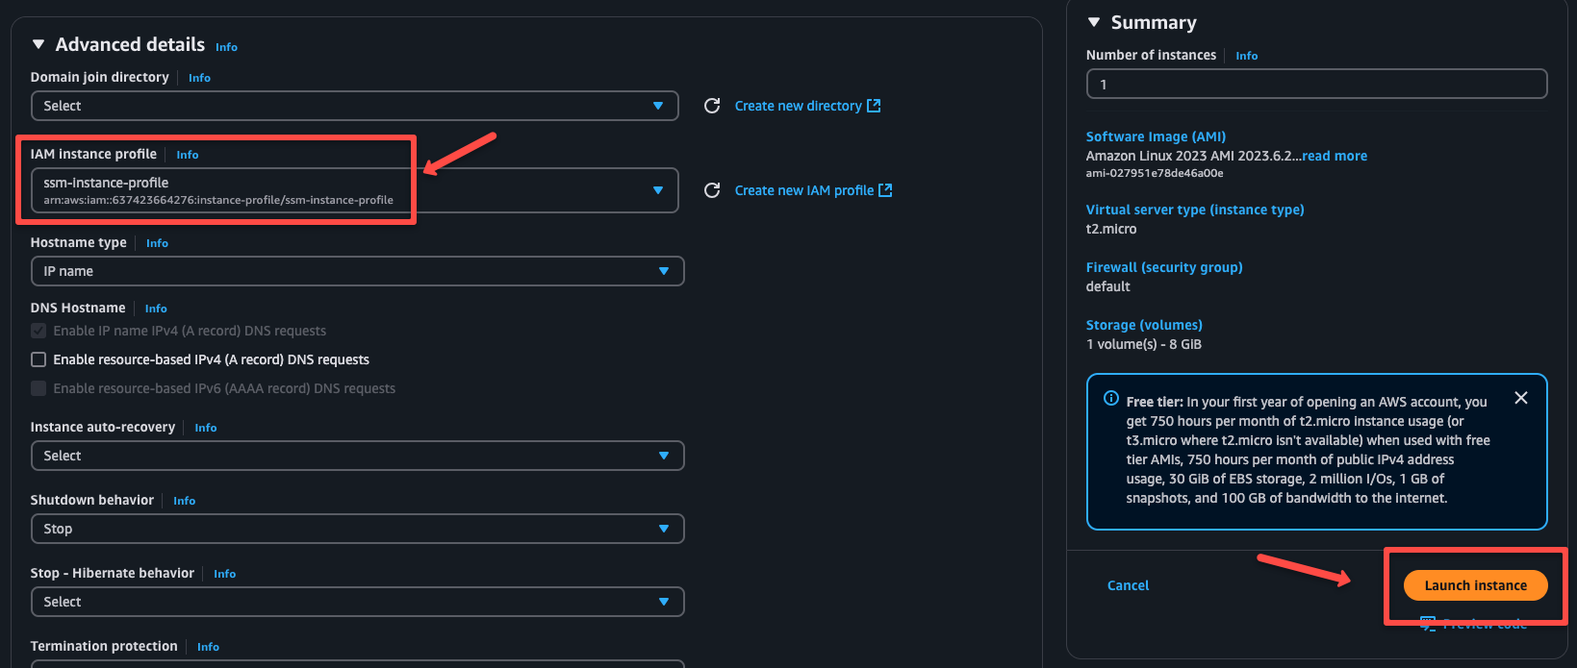Open the Virtual server type (instance type) link

pos(1195,210)
